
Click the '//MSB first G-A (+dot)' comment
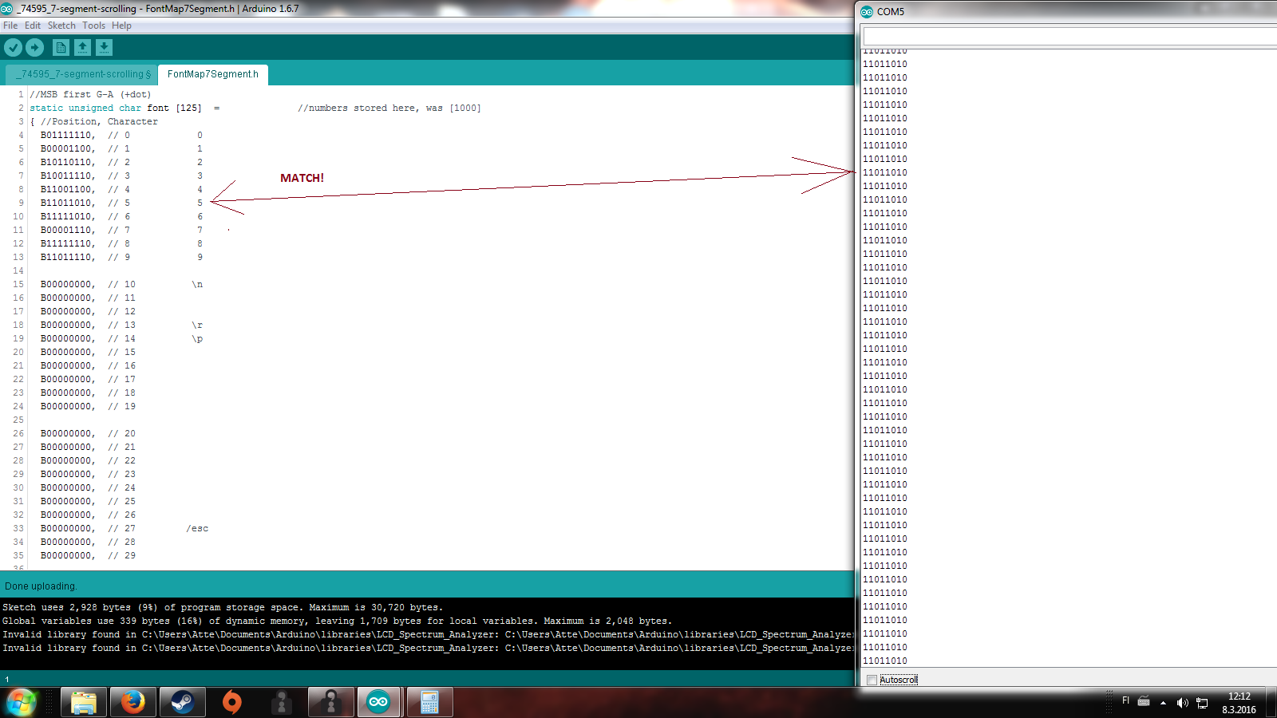(90, 94)
